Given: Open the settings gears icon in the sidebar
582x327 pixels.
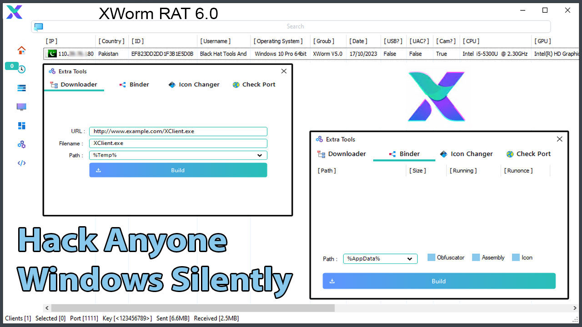Looking at the screenshot, I should click(21, 144).
